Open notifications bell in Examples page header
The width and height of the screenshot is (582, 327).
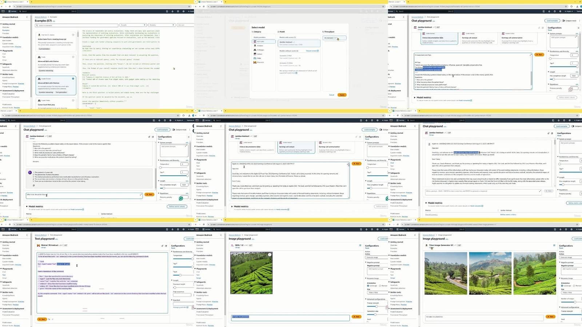[173, 11]
